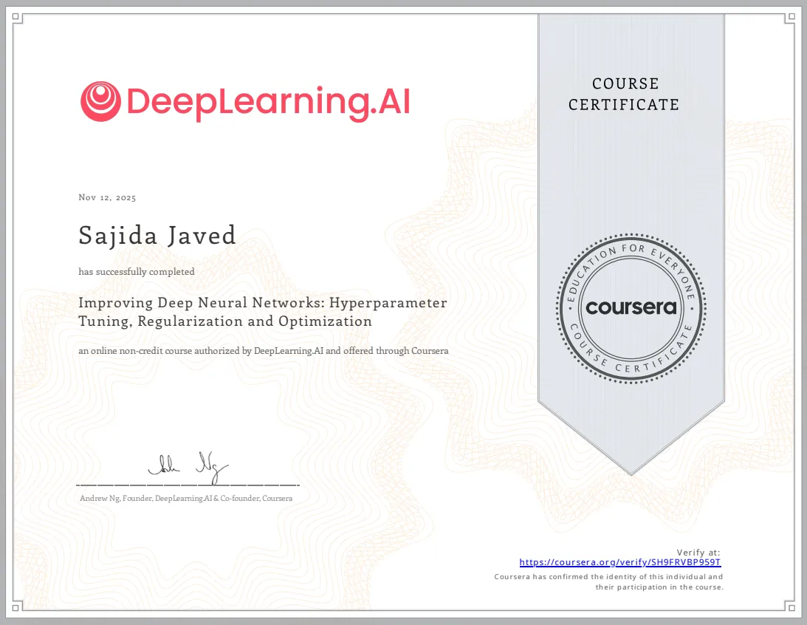Click "Andrew Ng, Founder, DeepLearning.AI" caption
Screen dimensions: 807x625
pos(186,499)
